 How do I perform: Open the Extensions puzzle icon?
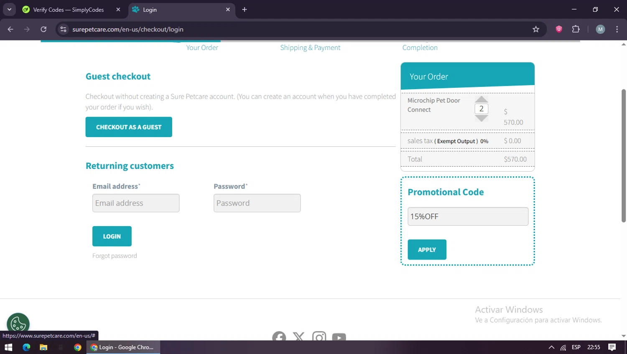tap(576, 29)
